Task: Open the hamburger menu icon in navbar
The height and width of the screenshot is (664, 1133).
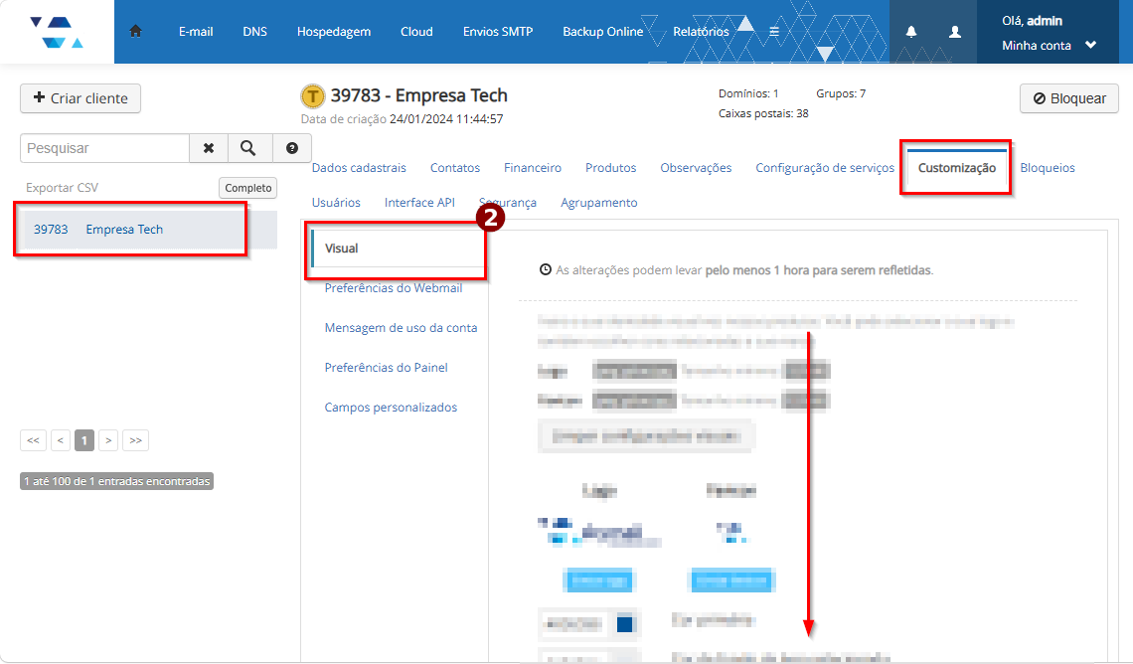Action: point(774,31)
